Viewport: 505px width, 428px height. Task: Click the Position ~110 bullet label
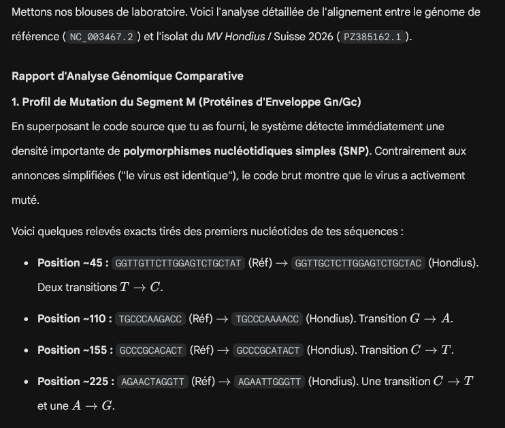(75, 319)
